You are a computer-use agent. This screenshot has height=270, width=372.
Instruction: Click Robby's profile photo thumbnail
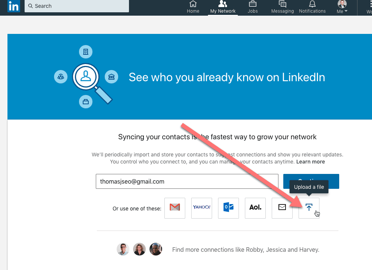click(123, 249)
